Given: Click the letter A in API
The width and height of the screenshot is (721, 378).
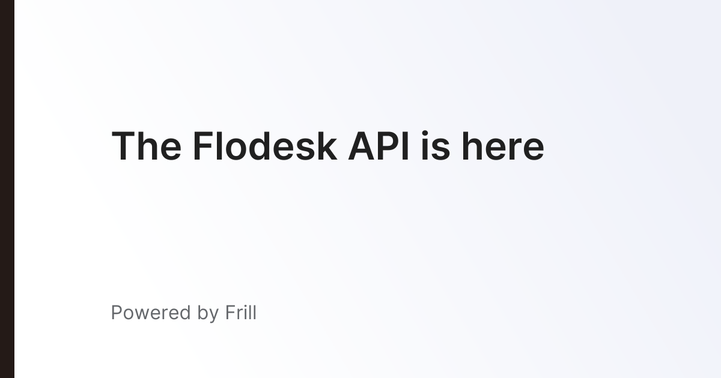Looking at the screenshot, I should tap(362, 146).
